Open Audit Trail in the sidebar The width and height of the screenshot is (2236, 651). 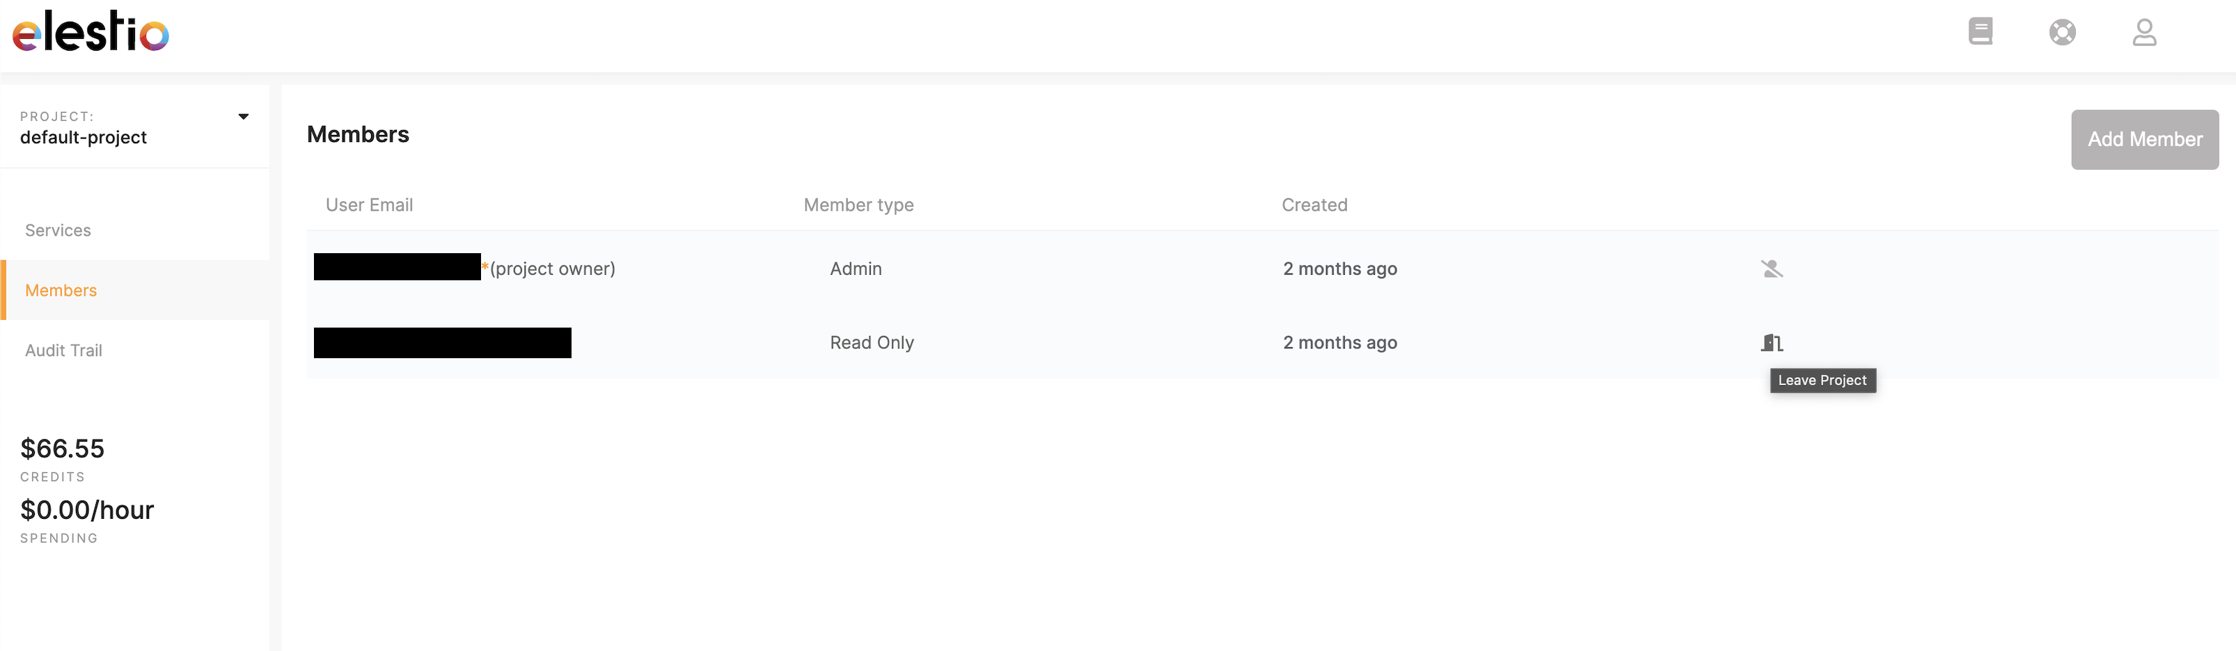[63, 351]
